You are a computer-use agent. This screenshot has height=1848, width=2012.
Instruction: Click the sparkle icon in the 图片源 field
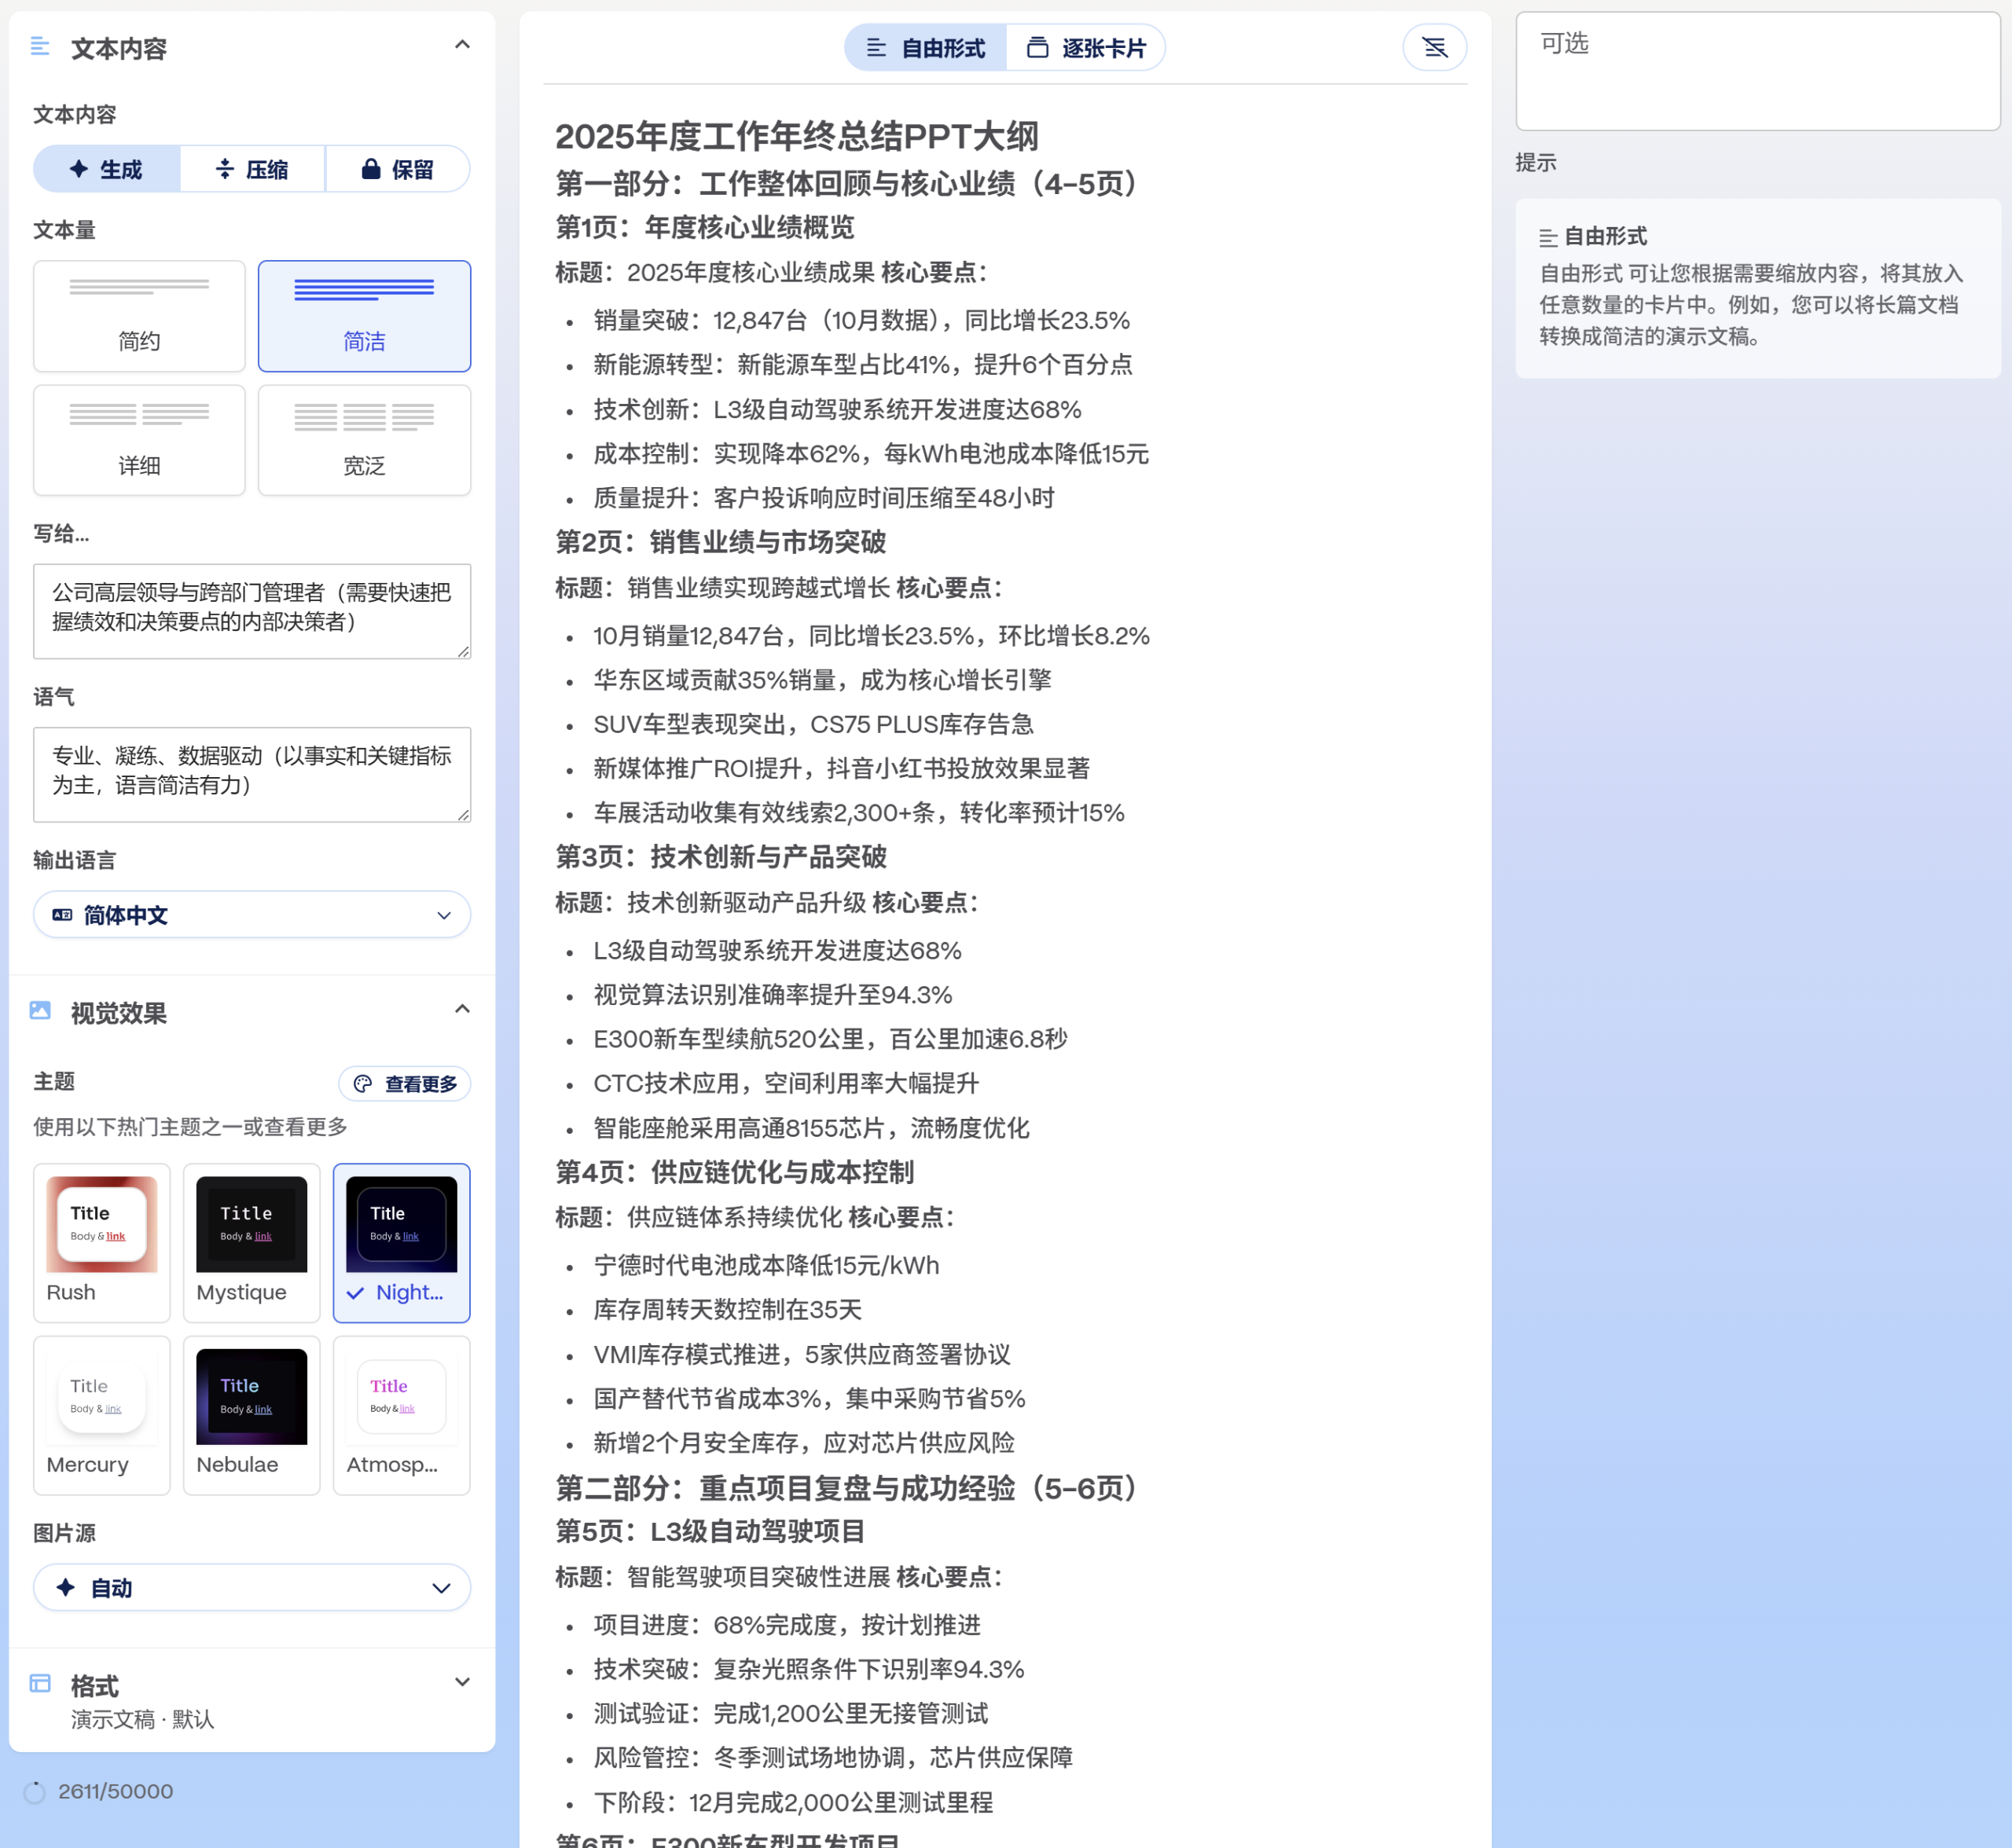(65, 1587)
